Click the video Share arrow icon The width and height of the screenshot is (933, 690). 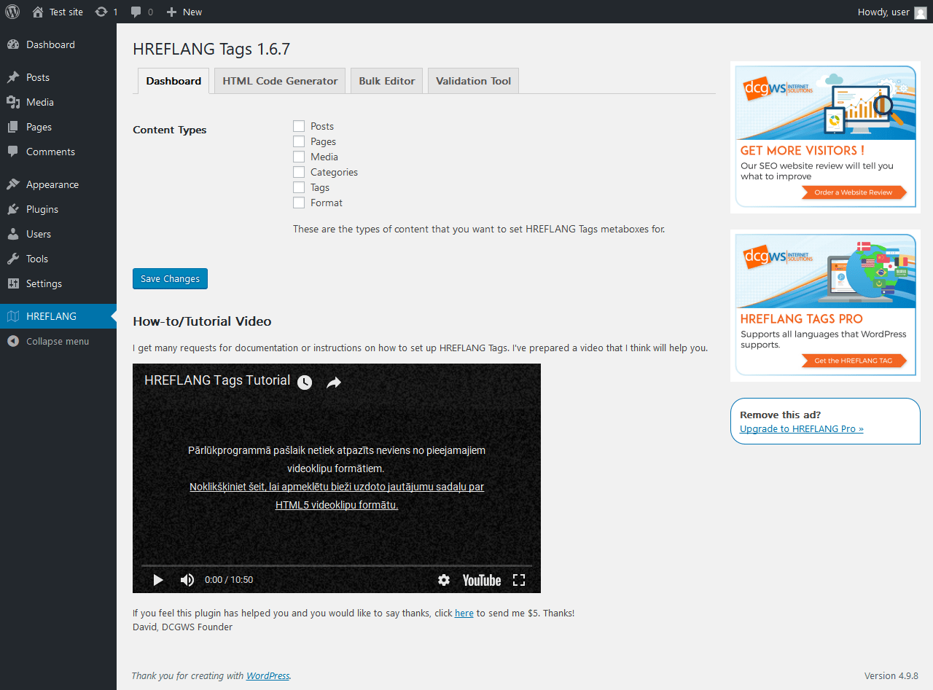point(334,383)
